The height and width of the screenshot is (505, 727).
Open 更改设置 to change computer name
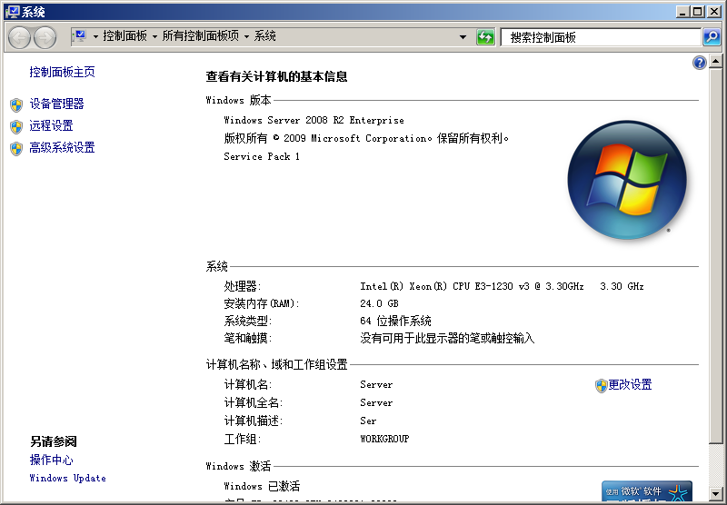point(630,385)
